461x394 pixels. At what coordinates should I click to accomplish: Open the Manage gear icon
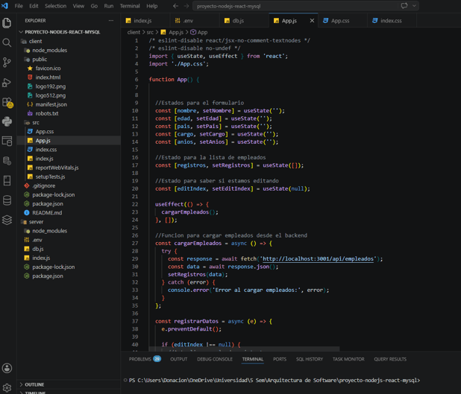[x=7, y=388]
